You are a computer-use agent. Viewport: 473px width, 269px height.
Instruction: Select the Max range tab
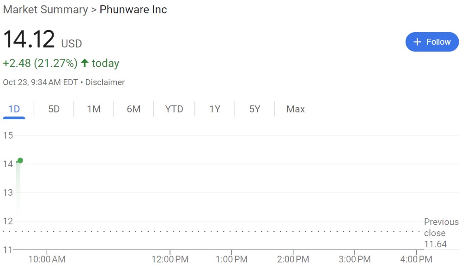pos(296,109)
